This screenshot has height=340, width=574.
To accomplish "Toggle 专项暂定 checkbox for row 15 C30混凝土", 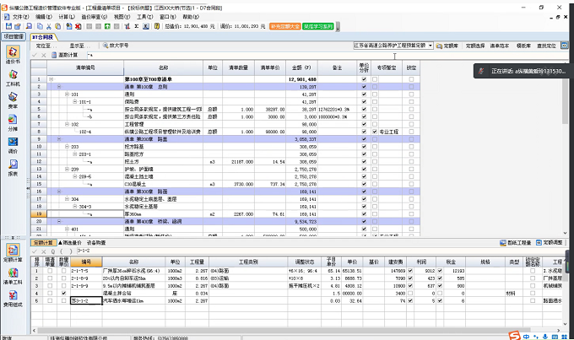I will pos(375,184).
